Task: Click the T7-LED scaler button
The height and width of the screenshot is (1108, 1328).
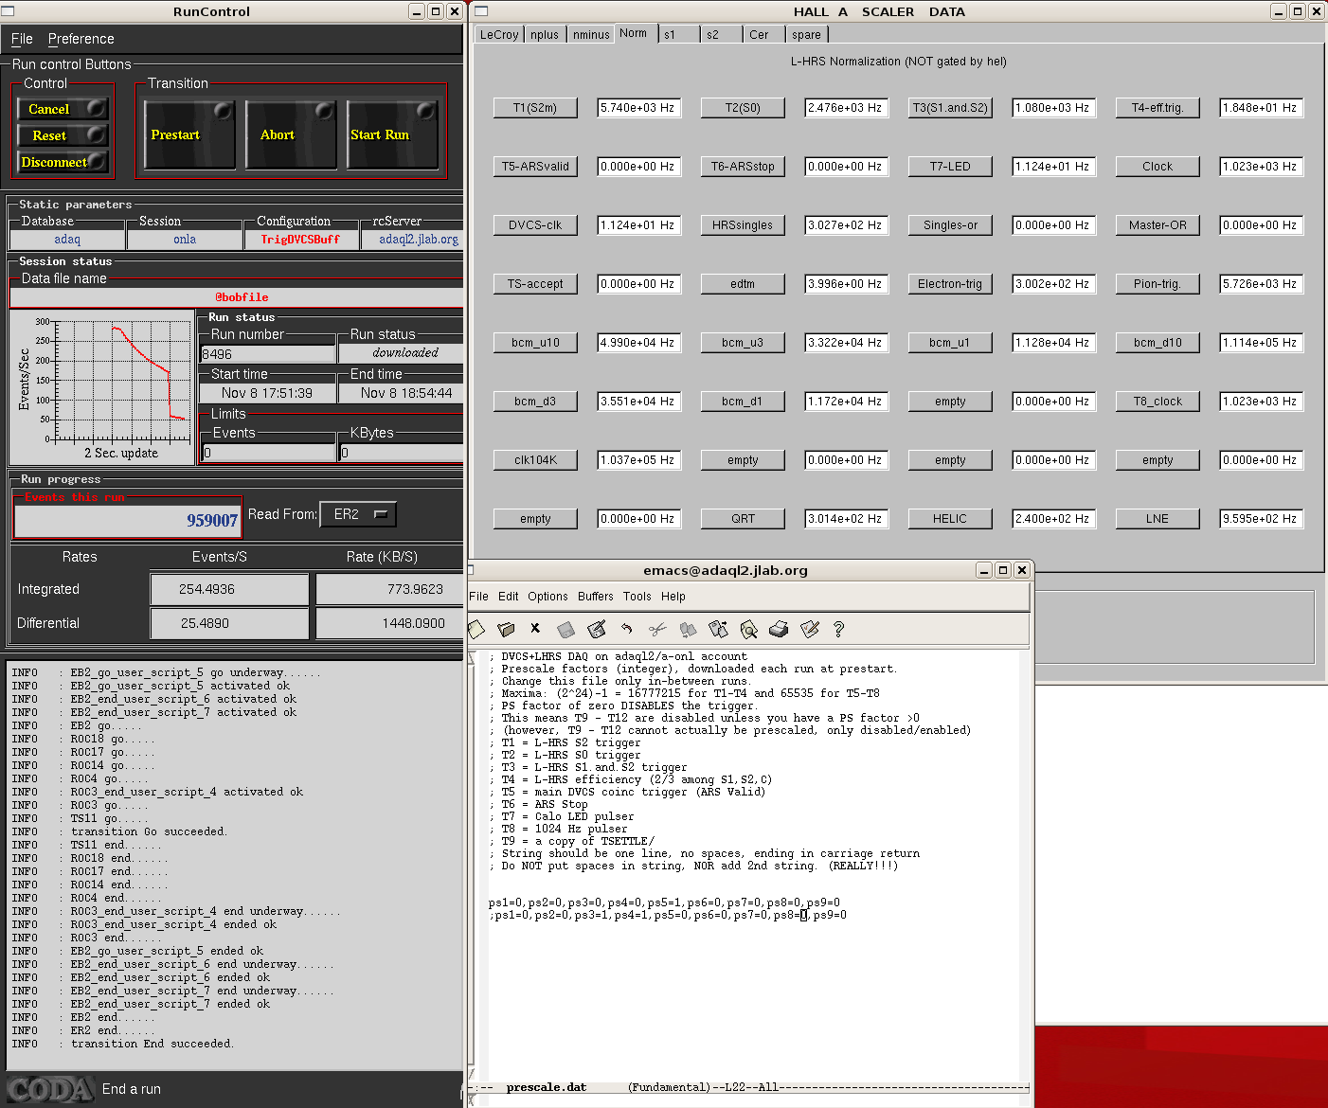Action: [x=950, y=167]
